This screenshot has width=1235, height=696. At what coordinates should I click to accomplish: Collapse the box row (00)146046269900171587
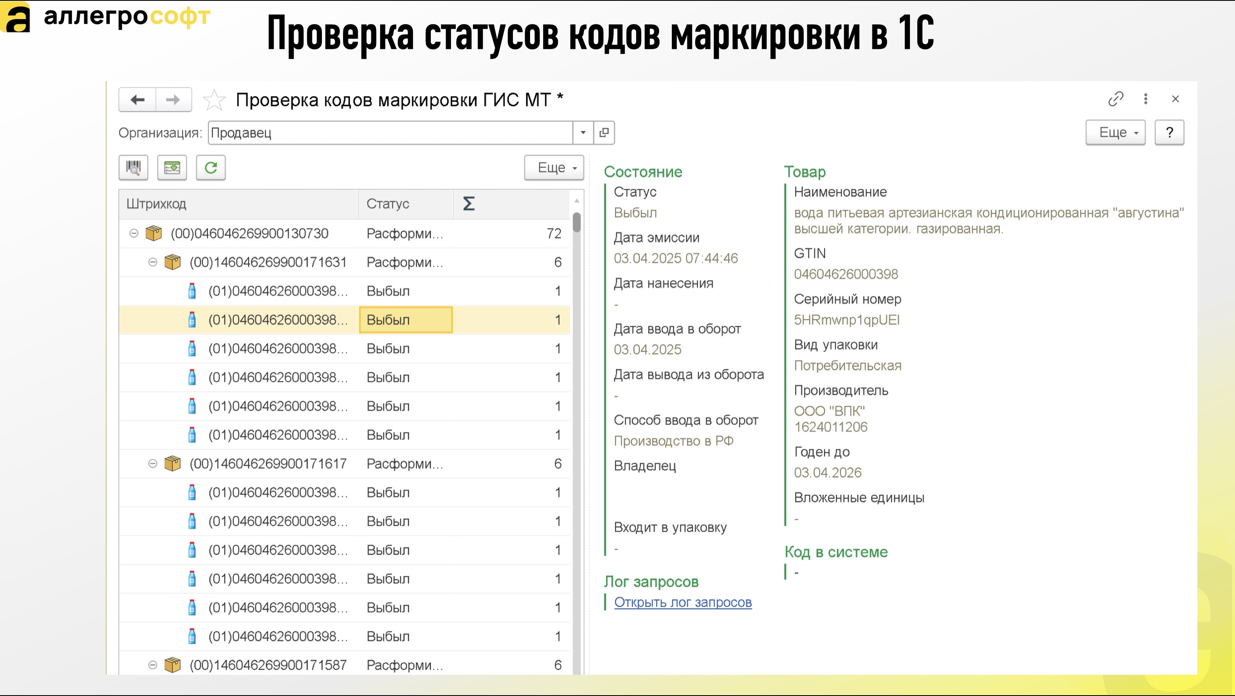pos(152,665)
